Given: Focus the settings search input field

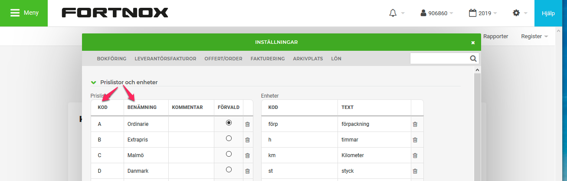Looking at the screenshot, I should pyautogui.click(x=439, y=58).
